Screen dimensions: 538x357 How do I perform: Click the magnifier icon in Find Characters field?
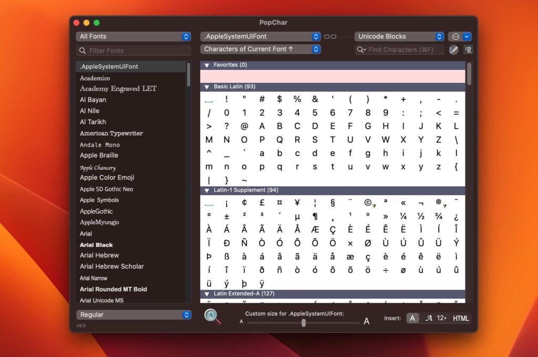click(361, 49)
